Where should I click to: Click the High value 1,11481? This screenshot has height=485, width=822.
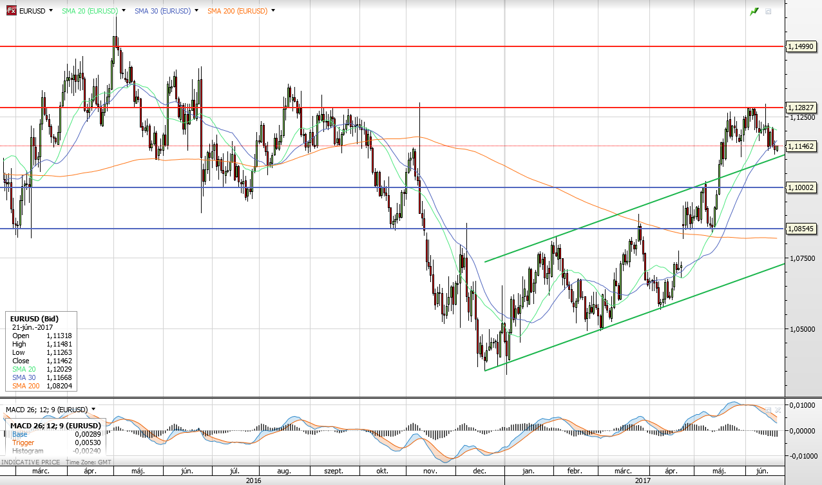pyautogui.click(x=59, y=344)
